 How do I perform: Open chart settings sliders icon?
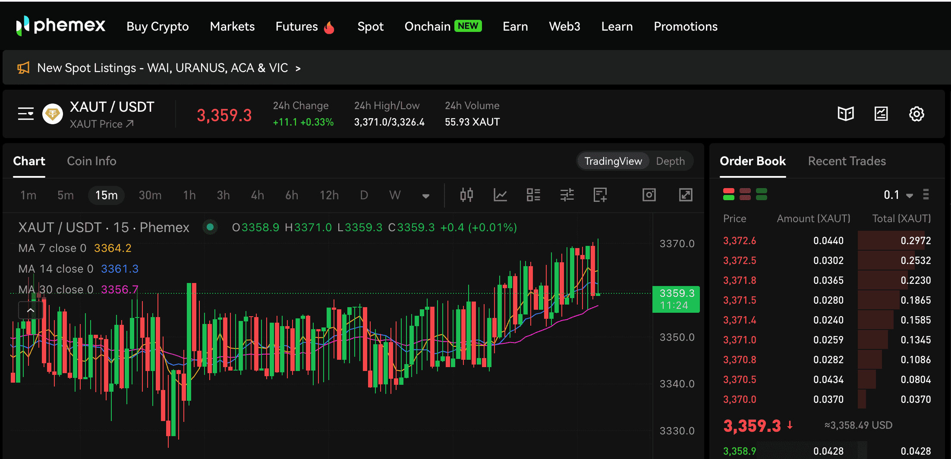(x=567, y=195)
